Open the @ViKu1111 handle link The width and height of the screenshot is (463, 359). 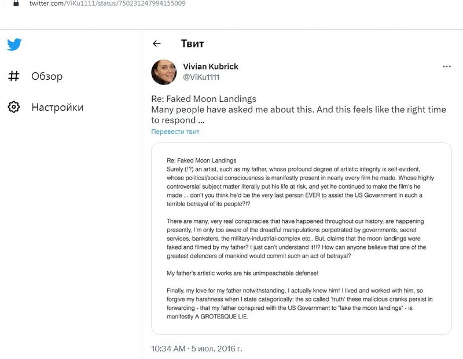201,77
